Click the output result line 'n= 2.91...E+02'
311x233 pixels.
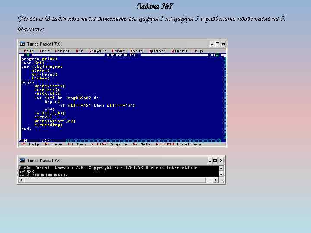pyautogui.click(x=43, y=175)
